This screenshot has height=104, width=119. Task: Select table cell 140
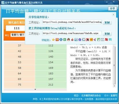point(51,57)
